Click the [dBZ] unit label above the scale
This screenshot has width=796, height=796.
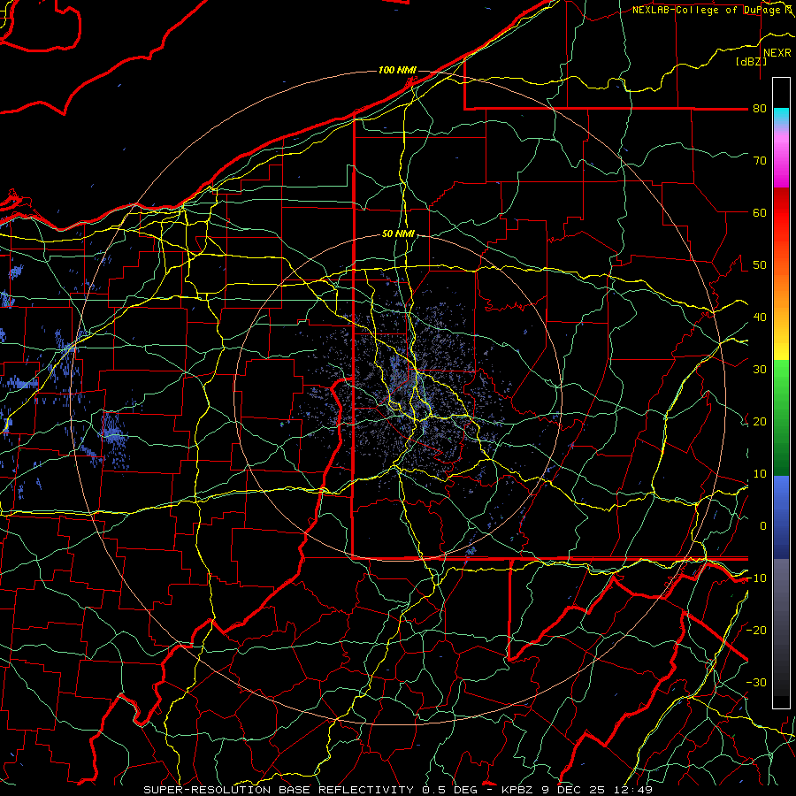pyautogui.click(x=751, y=62)
